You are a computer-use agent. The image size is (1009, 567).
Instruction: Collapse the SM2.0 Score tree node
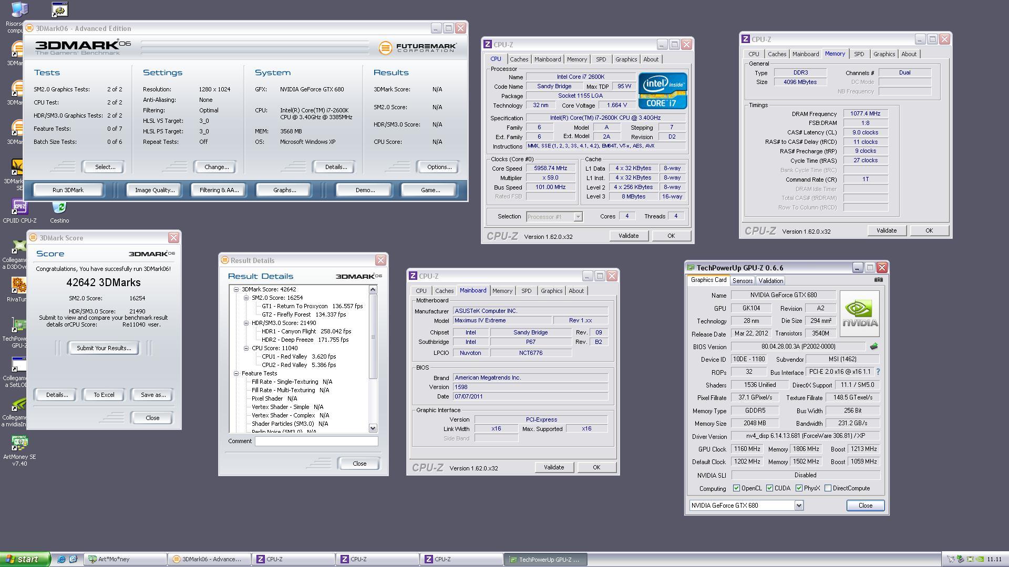point(246,298)
